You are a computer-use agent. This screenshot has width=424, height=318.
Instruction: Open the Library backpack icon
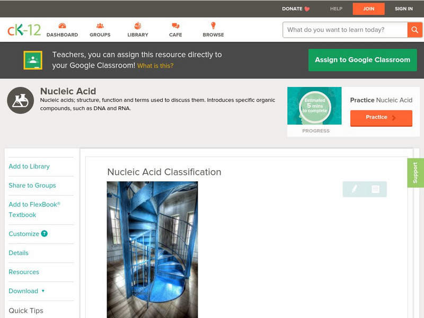click(x=138, y=25)
